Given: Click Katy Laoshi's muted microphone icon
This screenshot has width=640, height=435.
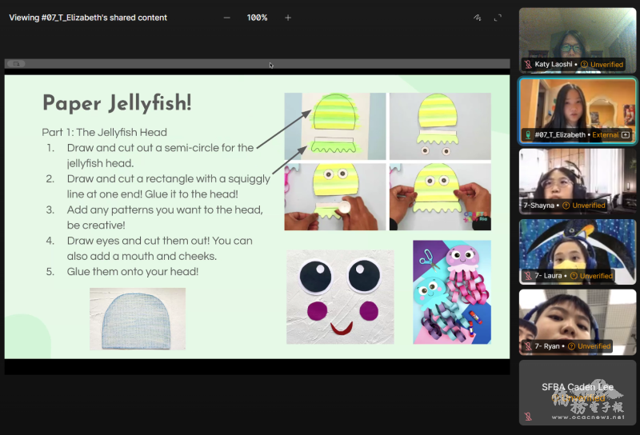Looking at the screenshot, I should tap(528, 65).
